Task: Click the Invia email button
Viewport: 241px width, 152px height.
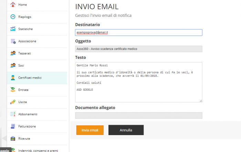Action: point(90,130)
